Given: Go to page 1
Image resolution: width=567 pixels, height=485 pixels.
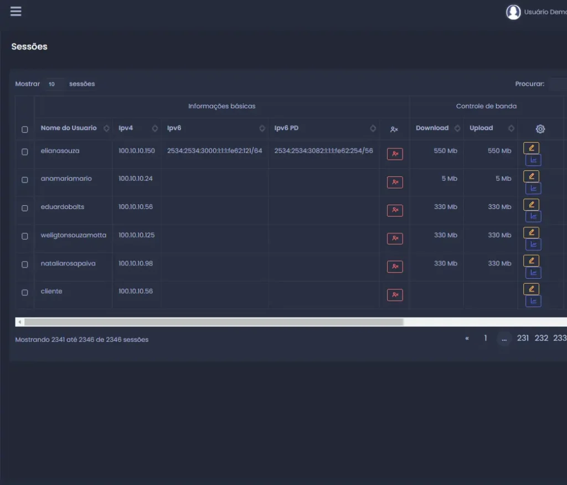Looking at the screenshot, I should [486, 338].
